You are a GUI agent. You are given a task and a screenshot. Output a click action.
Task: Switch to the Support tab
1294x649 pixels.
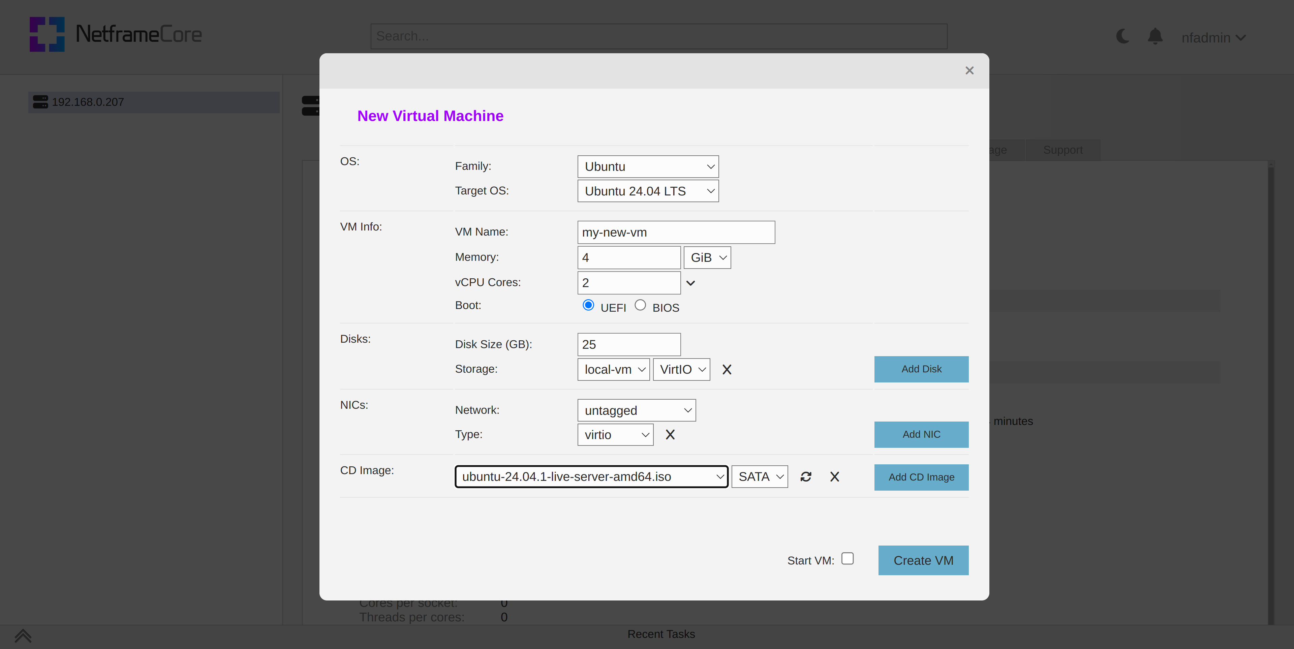pos(1062,150)
